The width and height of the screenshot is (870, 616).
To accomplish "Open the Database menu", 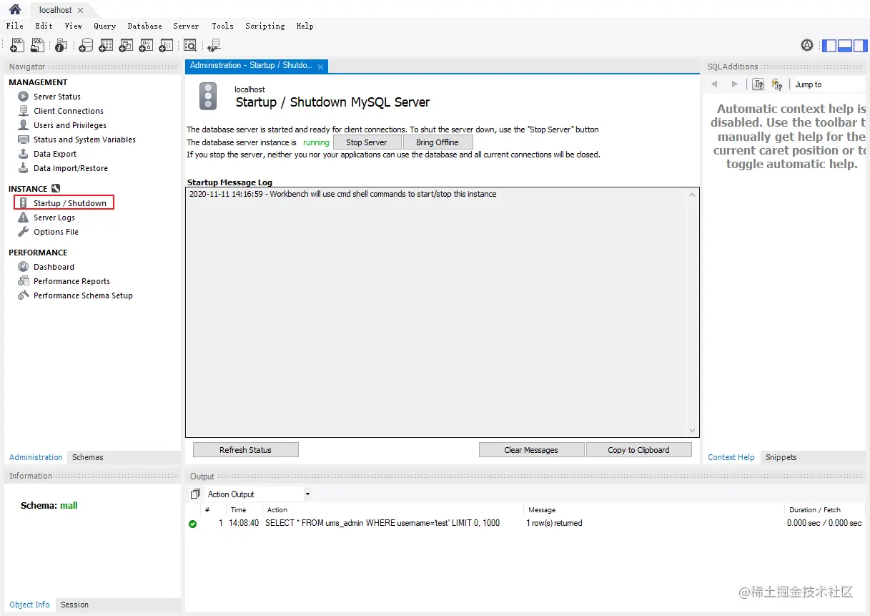I will pyautogui.click(x=144, y=26).
